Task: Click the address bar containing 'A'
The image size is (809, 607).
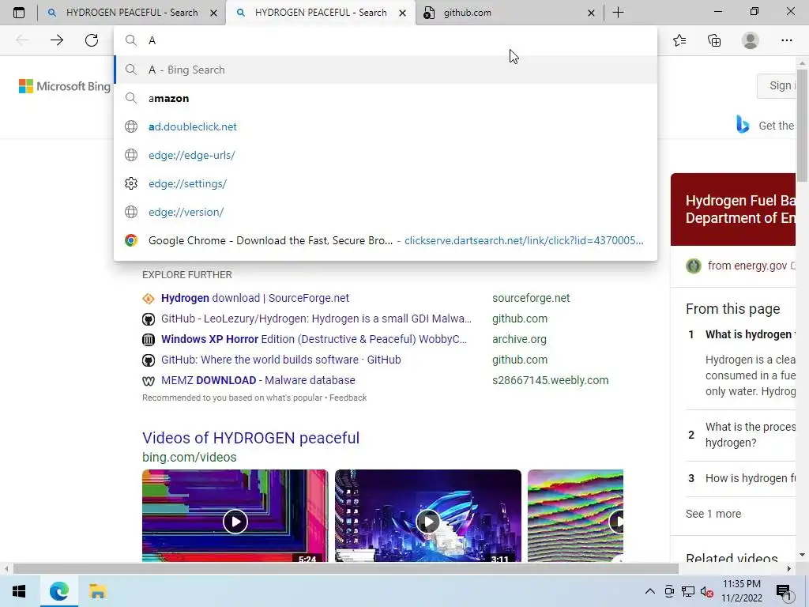Action: 386,40
